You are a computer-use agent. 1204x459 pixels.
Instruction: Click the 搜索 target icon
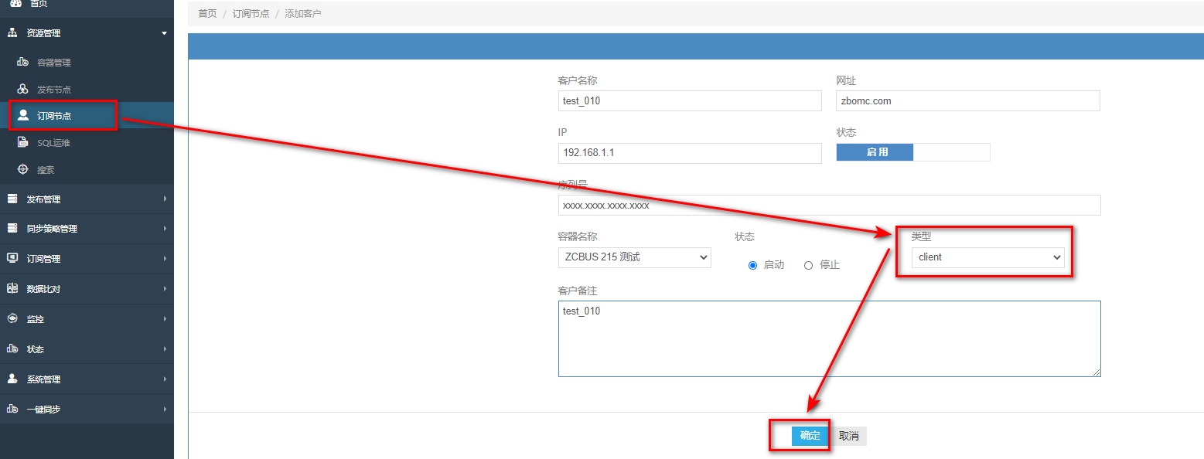click(23, 169)
